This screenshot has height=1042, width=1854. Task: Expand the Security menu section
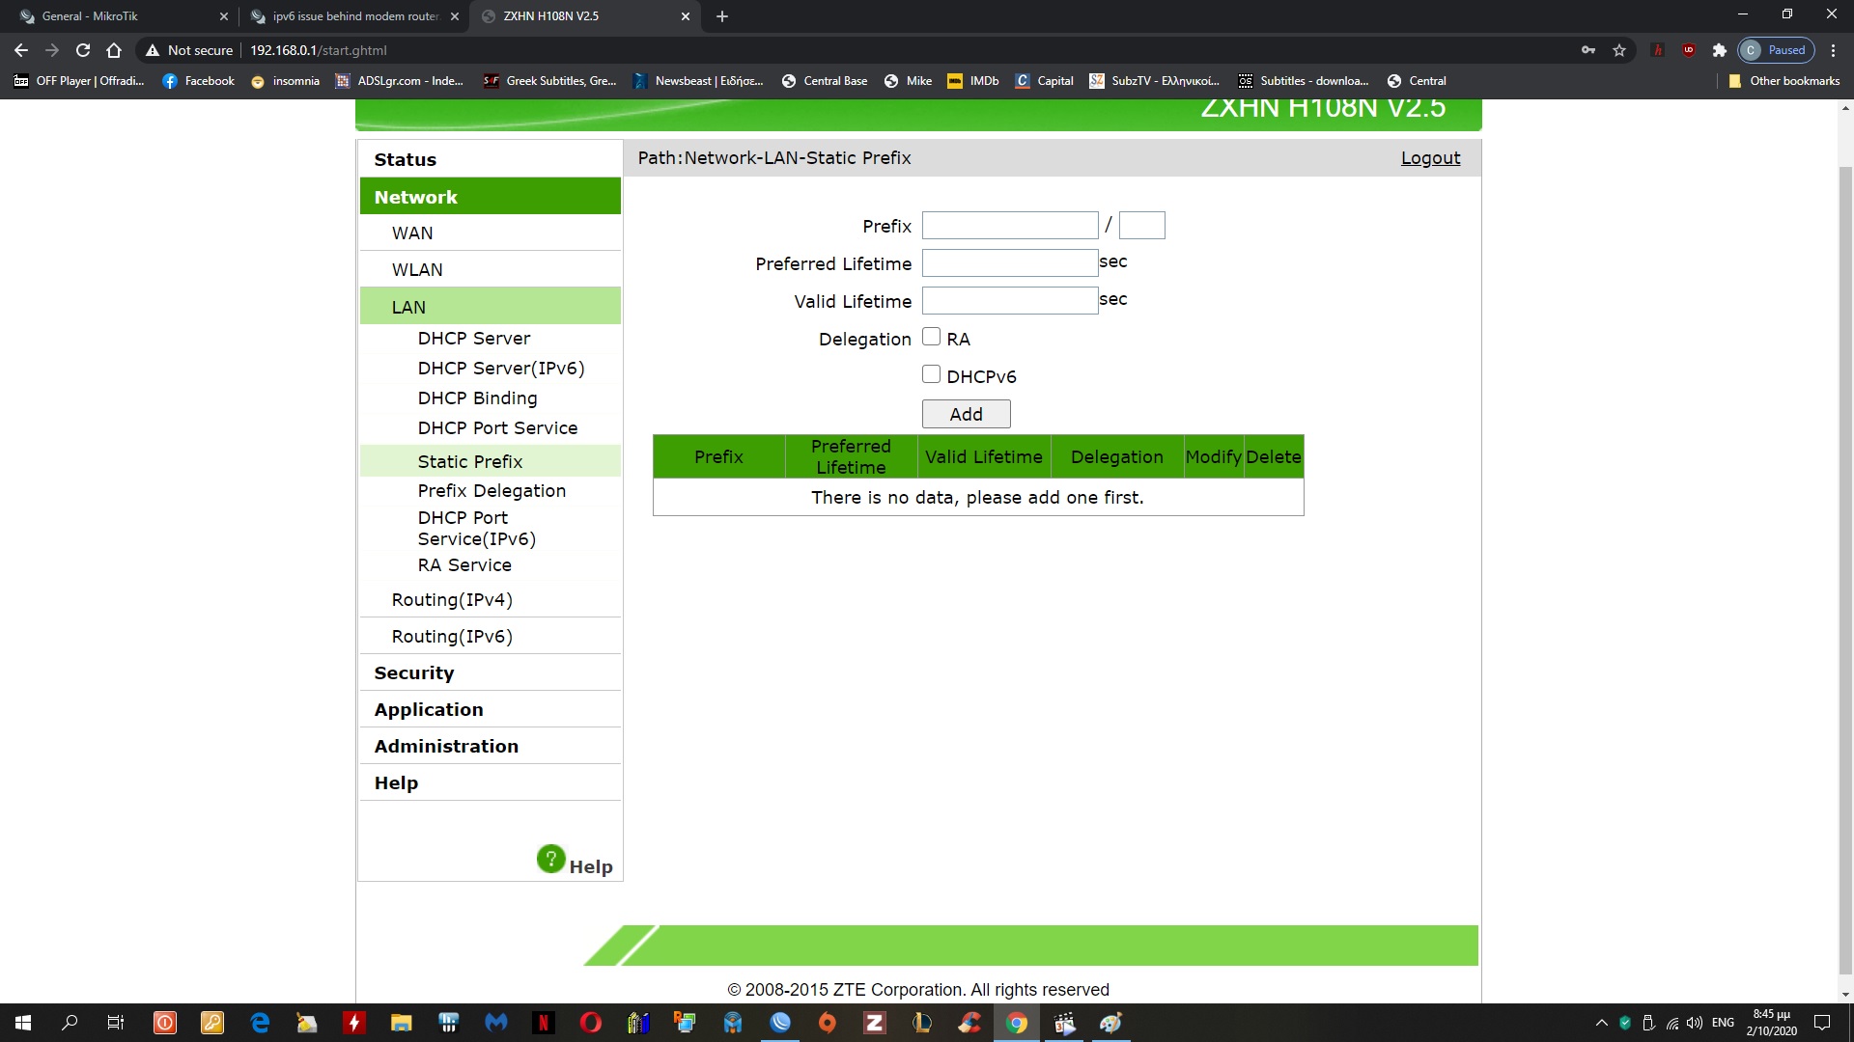pyautogui.click(x=413, y=672)
